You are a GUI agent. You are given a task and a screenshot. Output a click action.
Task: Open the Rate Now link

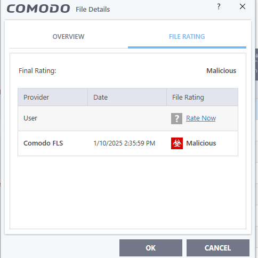coord(201,118)
